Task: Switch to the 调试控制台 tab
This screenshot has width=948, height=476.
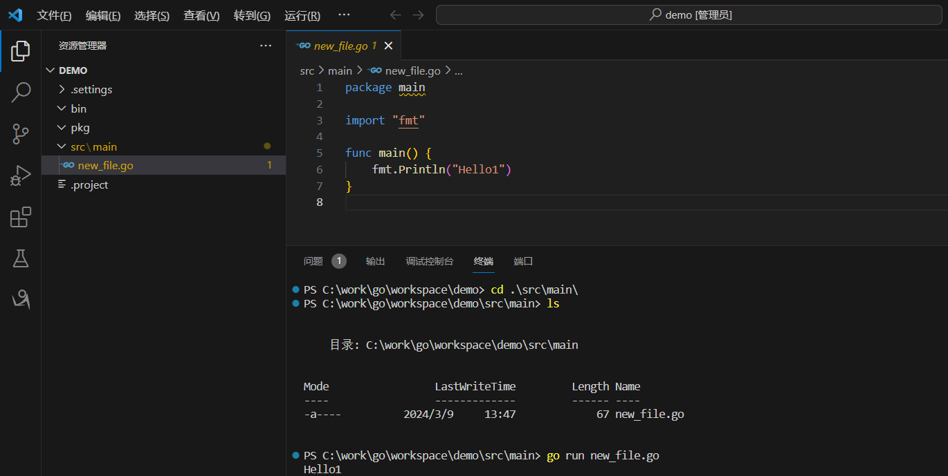Action: pos(429,261)
